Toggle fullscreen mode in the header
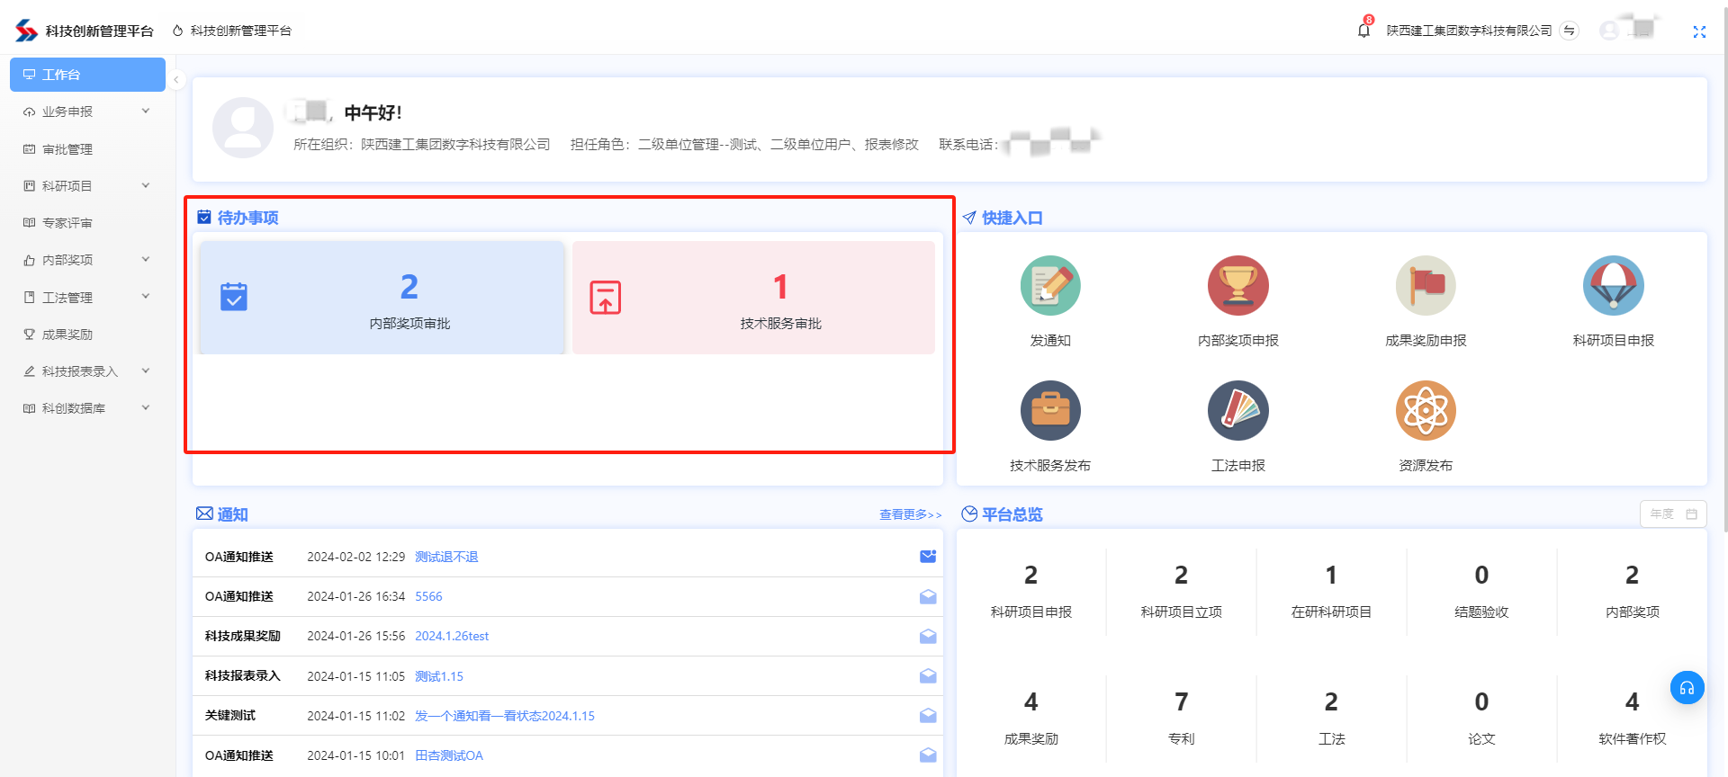Image resolution: width=1728 pixels, height=777 pixels. 1699,31
